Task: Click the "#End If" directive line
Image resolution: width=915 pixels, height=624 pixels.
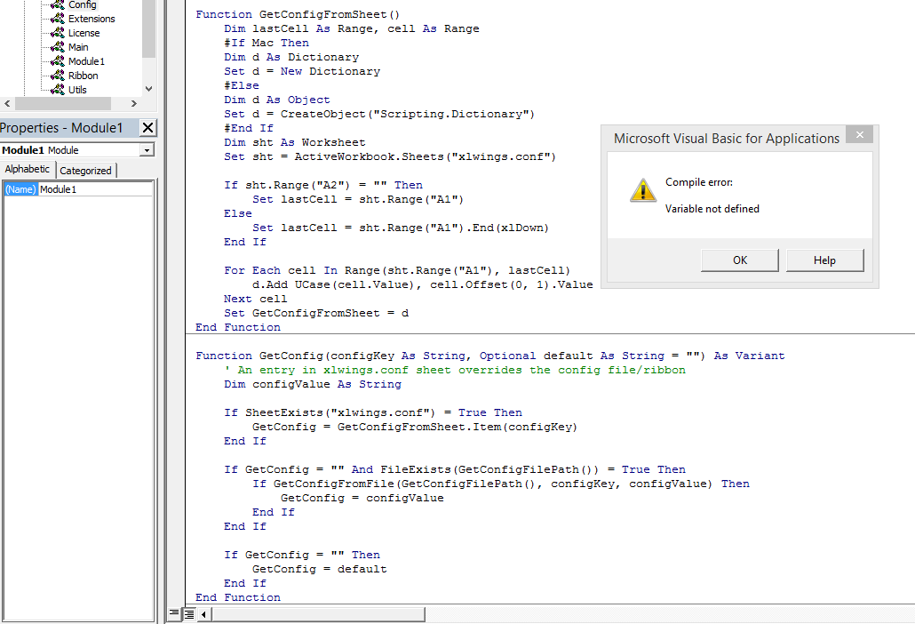Action: point(249,128)
